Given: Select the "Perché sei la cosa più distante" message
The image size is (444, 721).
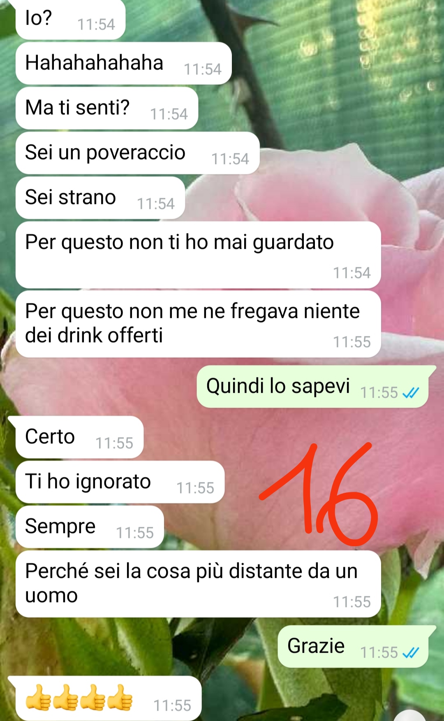Looking at the screenshot, I should point(198,584).
